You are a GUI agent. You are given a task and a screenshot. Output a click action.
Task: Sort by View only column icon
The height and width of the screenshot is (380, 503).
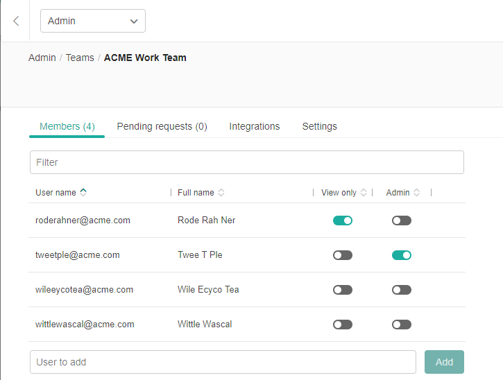point(364,193)
